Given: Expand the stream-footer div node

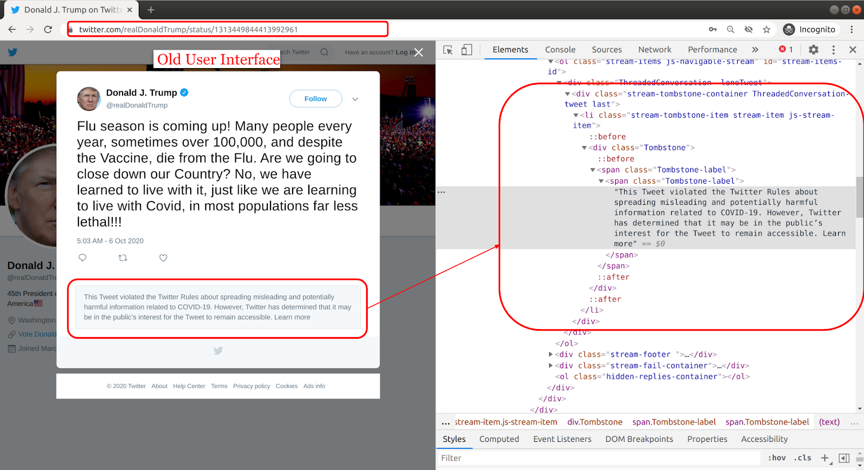Looking at the screenshot, I should pos(551,354).
